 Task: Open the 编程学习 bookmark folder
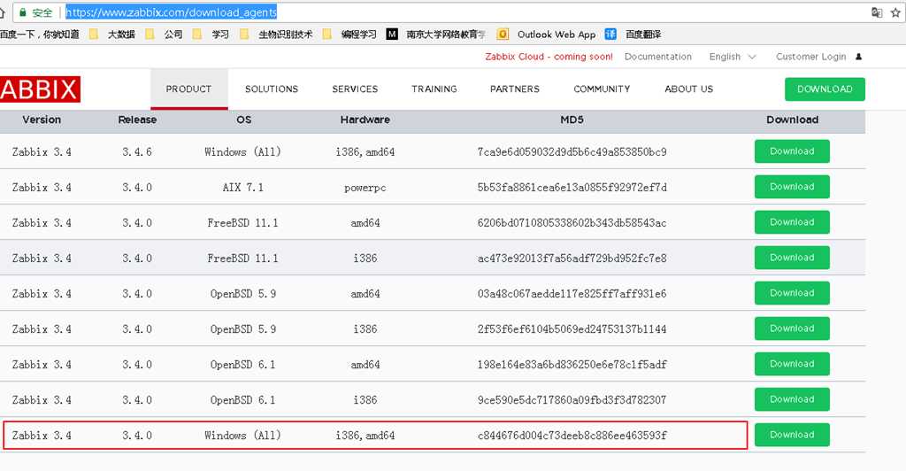click(x=350, y=35)
